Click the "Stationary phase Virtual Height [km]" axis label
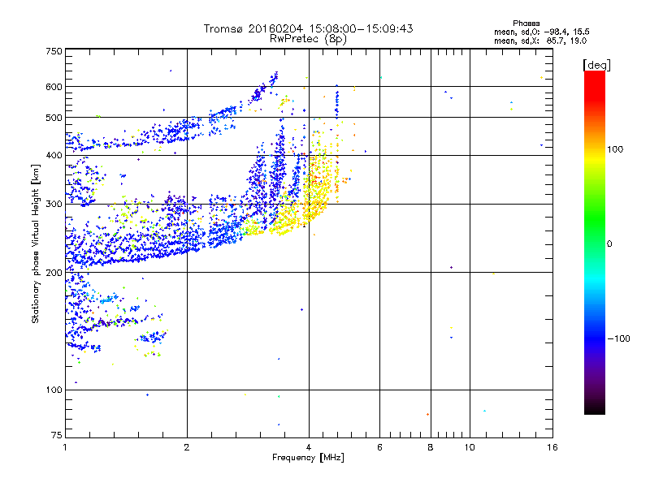 click(x=35, y=244)
